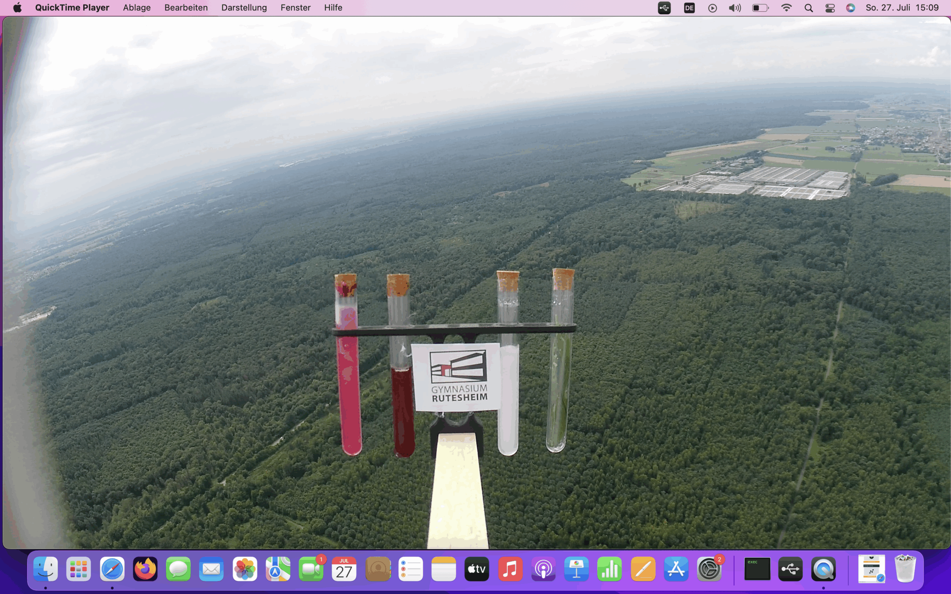Open QuickTime Player icon in Dock
951x594 pixels.
click(x=823, y=569)
